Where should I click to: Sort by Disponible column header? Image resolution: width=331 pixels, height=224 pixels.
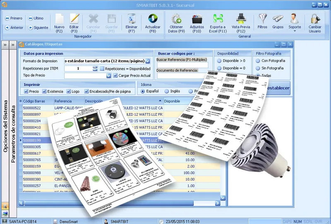pos(179,101)
